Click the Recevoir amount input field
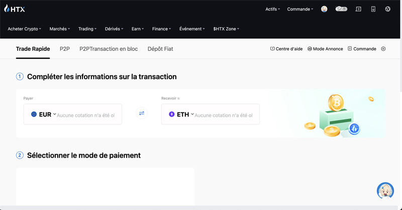The width and height of the screenshot is (402, 210). [x=224, y=115]
